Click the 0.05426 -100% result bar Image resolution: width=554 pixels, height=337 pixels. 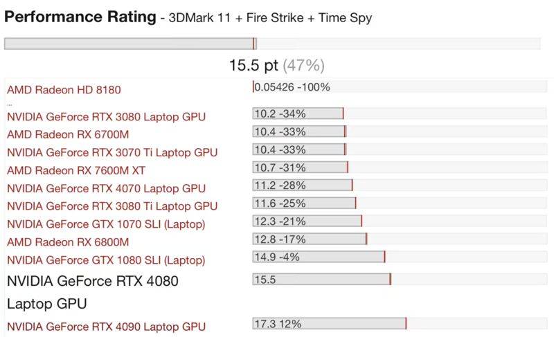(291, 87)
